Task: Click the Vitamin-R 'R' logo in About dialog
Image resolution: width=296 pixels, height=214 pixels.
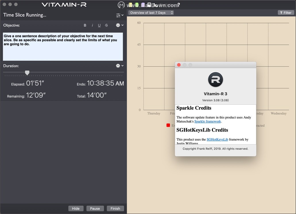Action: click(x=215, y=79)
